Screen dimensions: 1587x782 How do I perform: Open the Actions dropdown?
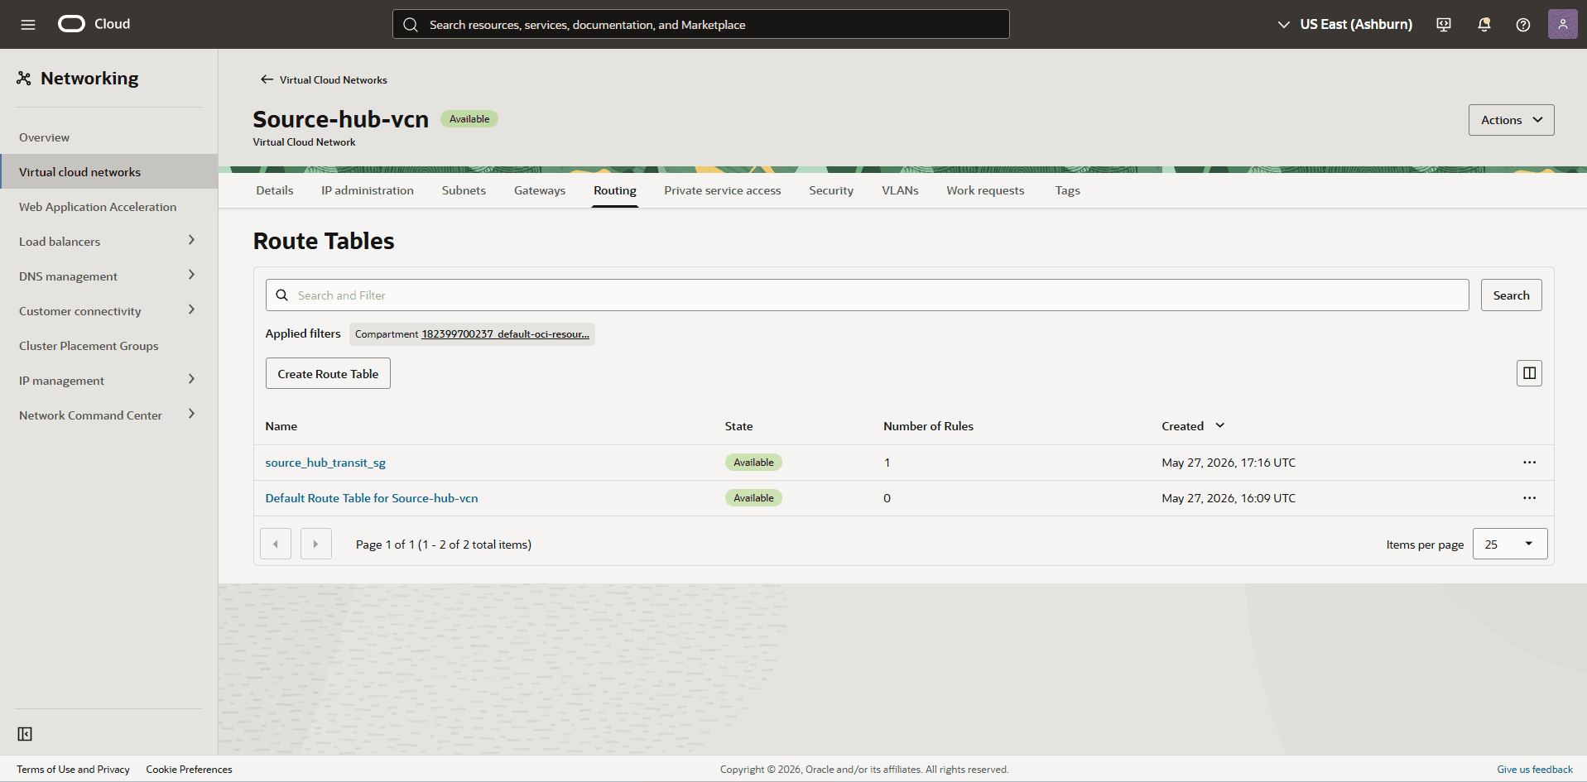pos(1511,120)
